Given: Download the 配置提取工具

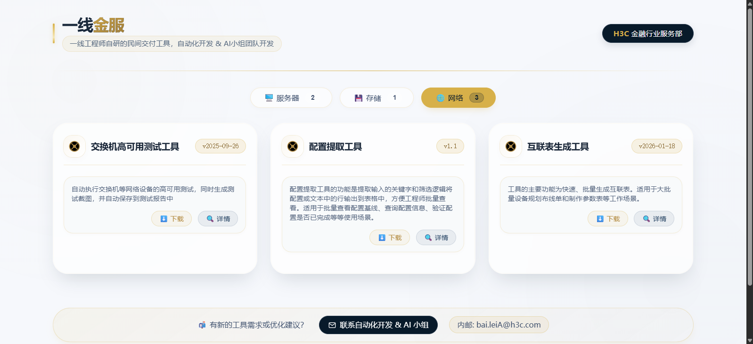Looking at the screenshot, I should [x=390, y=238].
